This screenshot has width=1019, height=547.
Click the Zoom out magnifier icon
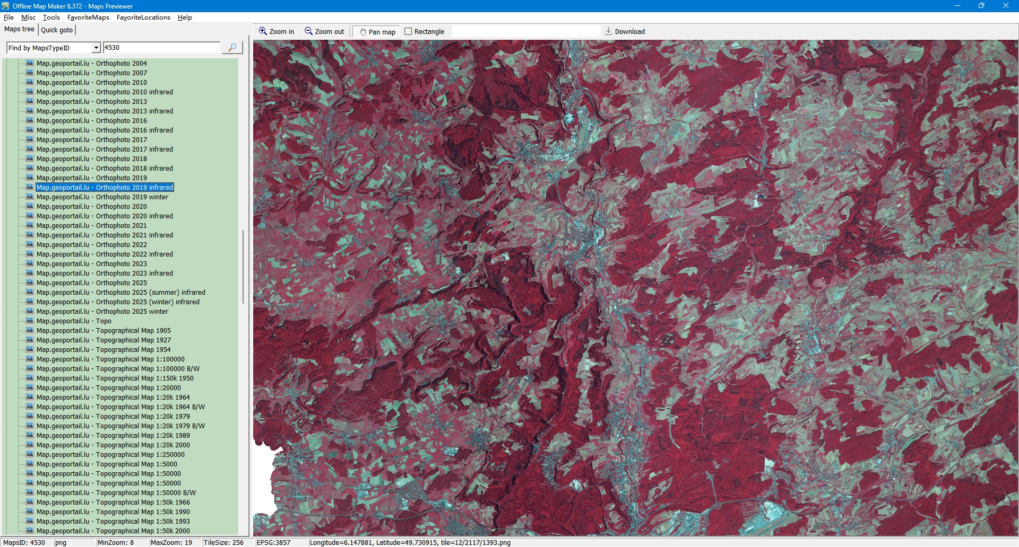pos(308,31)
